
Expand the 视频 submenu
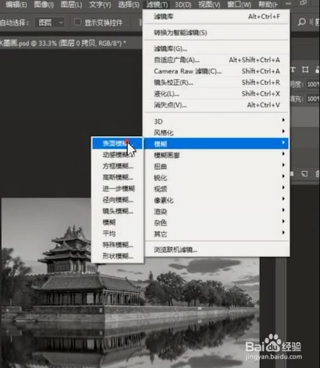tap(216, 189)
